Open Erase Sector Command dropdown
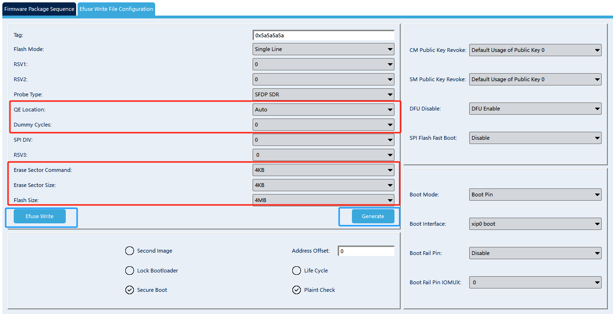 click(324, 170)
